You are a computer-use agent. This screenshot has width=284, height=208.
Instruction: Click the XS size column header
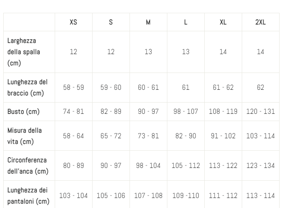(x=73, y=22)
